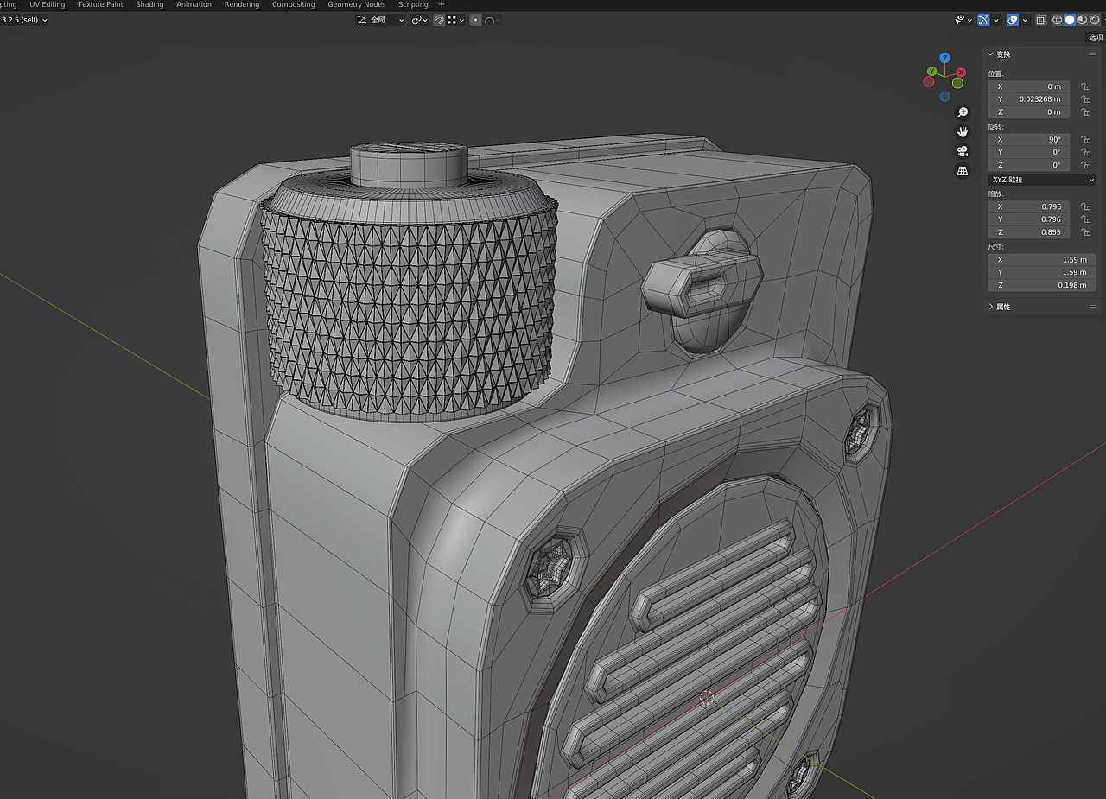
Task: Toggle snapping magnet icon
Action: tap(439, 20)
